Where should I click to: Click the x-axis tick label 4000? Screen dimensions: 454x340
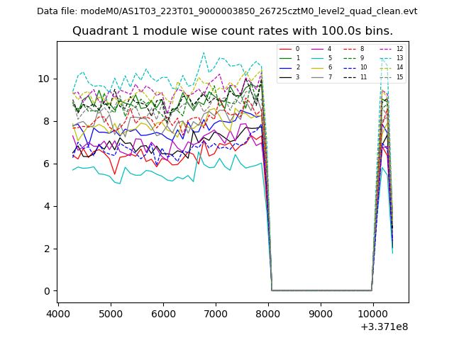point(58,314)
